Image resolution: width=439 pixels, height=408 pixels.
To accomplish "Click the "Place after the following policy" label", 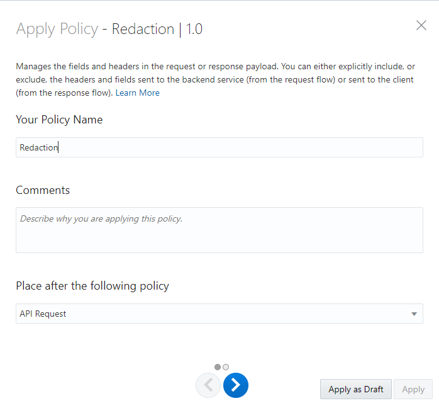I will point(92,286).
